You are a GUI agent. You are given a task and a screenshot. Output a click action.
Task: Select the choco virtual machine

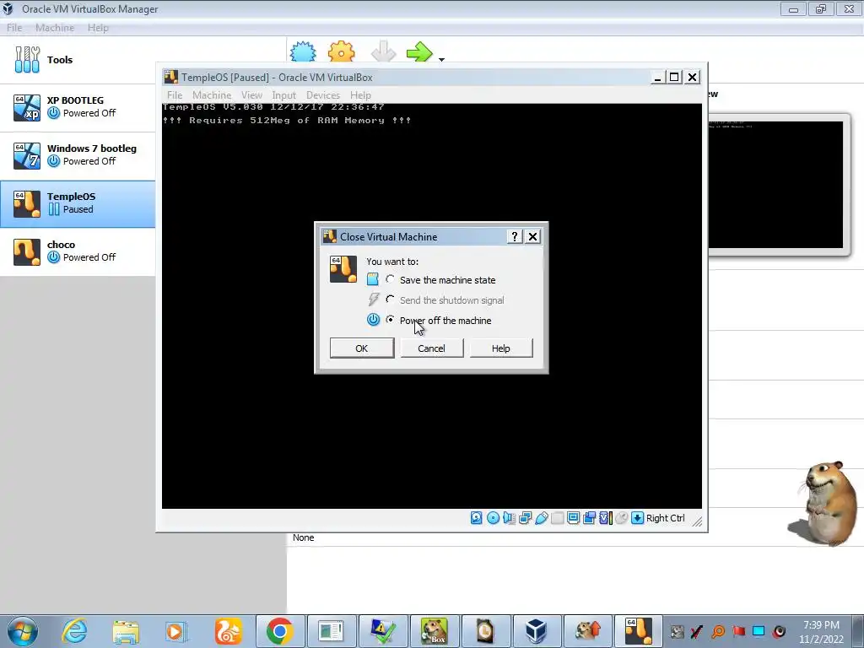coord(78,251)
